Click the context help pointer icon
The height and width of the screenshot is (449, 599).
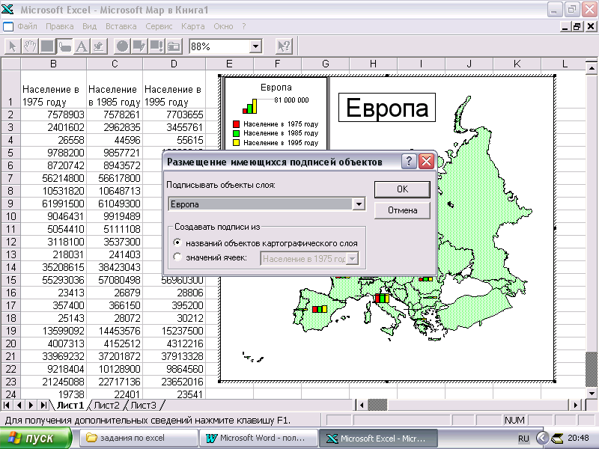(284, 46)
